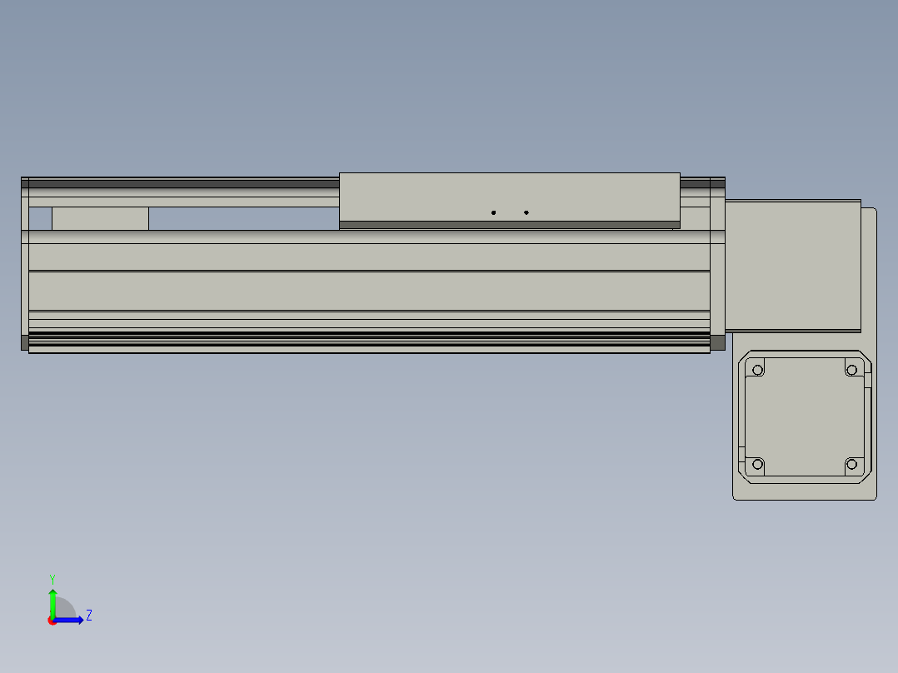Image resolution: width=898 pixels, height=673 pixels.
Task: Select the small rectangular block near the left end
Action: point(100,219)
